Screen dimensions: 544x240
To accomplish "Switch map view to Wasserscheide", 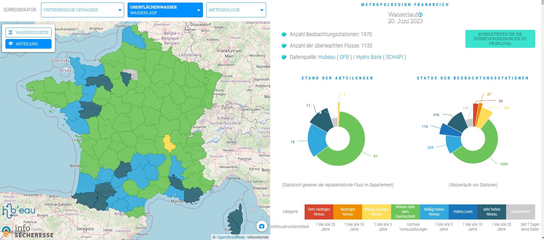I will click(28, 32).
